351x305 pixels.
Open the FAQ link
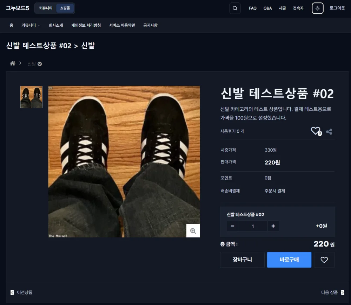252,8
